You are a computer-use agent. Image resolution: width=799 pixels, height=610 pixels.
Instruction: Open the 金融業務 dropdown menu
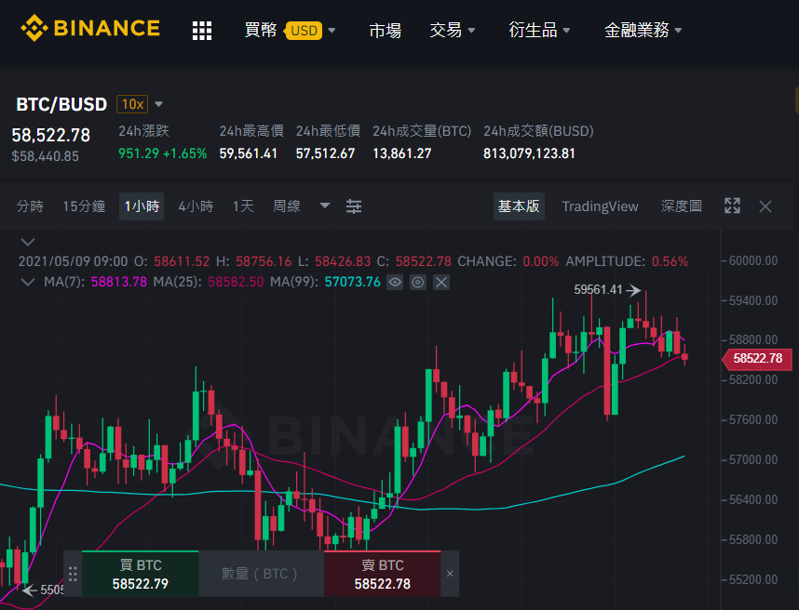coord(643,31)
